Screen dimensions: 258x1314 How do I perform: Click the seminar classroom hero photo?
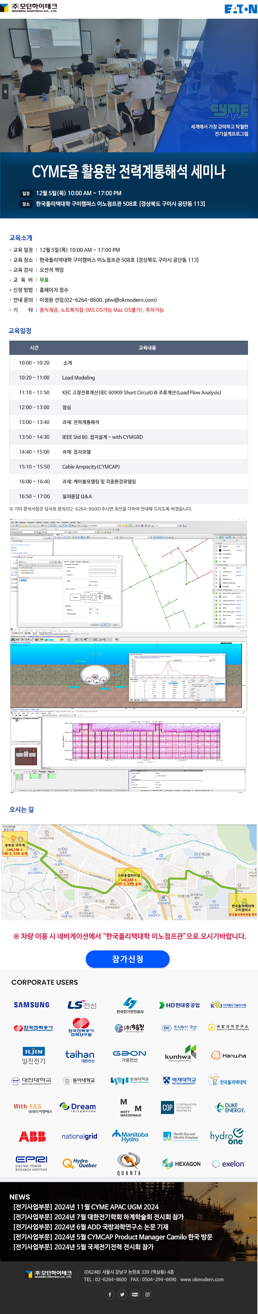[x=128, y=86]
